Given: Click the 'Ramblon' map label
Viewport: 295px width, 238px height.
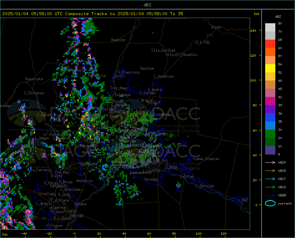Looking at the screenshot, I should 118,40.
